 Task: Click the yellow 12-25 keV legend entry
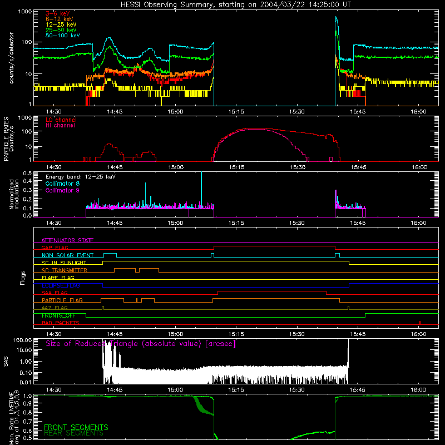(61, 24)
